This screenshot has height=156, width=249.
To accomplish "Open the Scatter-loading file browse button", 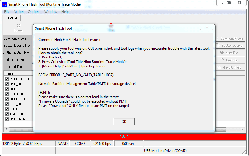I will click(230, 46).
